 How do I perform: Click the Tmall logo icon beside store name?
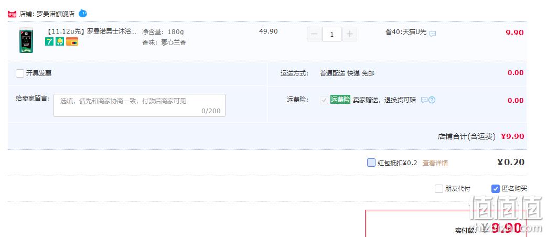(x=12, y=14)
